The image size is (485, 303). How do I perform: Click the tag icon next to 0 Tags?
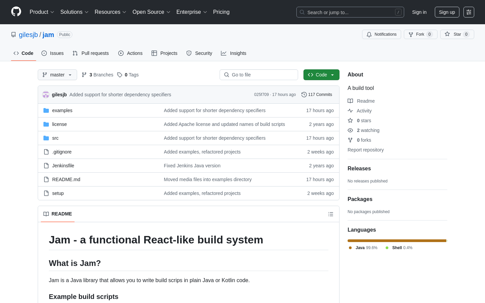120,75
